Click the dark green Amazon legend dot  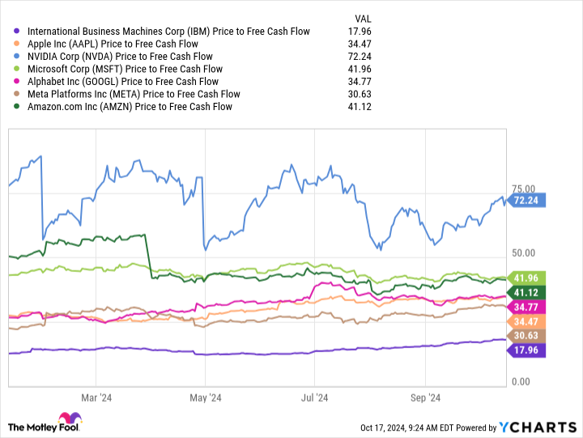pos(17,106)
